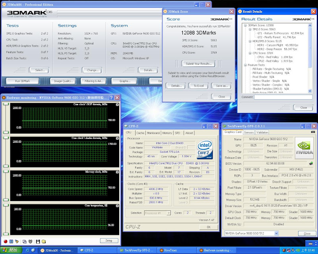Click the Details button in 3DMark Score window
The width and height of the screenshot is (318, 254).
click(x=176, y=86)
